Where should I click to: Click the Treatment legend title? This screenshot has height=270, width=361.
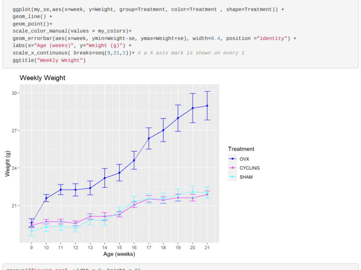(x=241, y=149)
